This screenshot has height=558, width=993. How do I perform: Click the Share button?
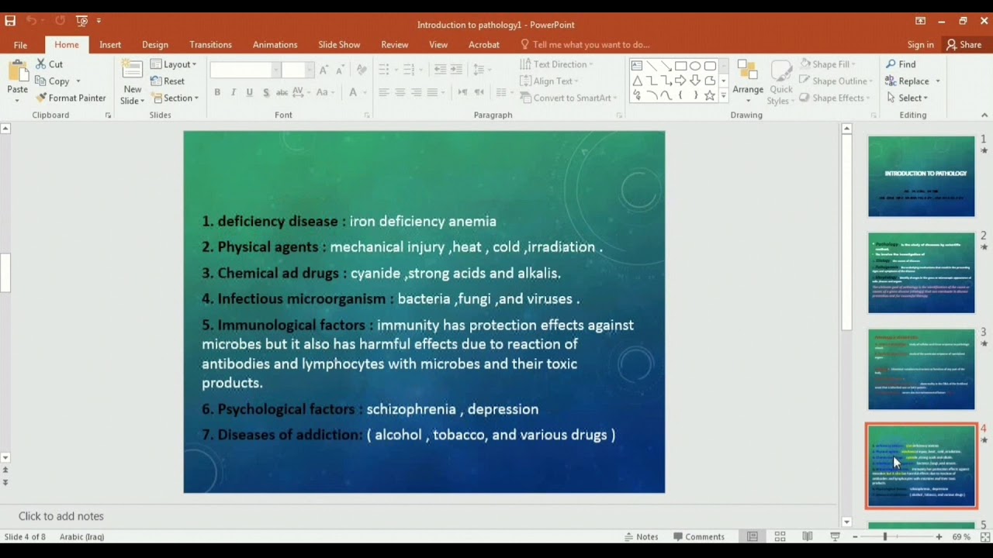(x=964, y=45)
